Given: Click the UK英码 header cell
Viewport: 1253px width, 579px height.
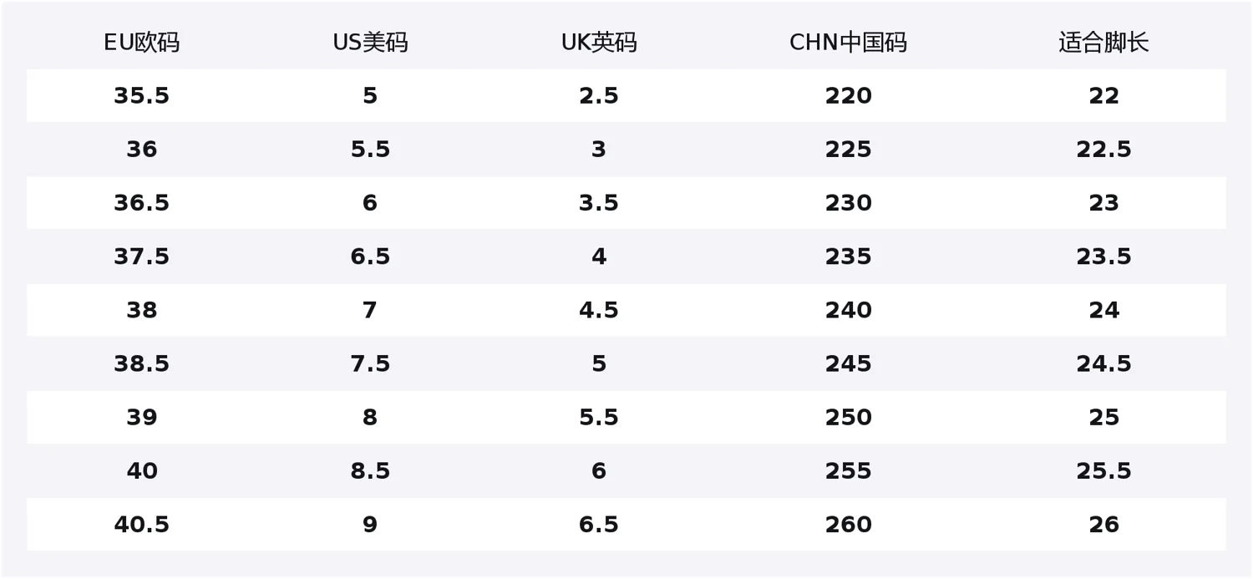Looking at the screenshot, I should tap(599, 43).
